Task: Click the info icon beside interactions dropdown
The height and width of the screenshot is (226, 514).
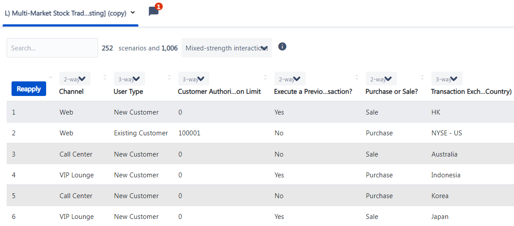Action: 282,46
